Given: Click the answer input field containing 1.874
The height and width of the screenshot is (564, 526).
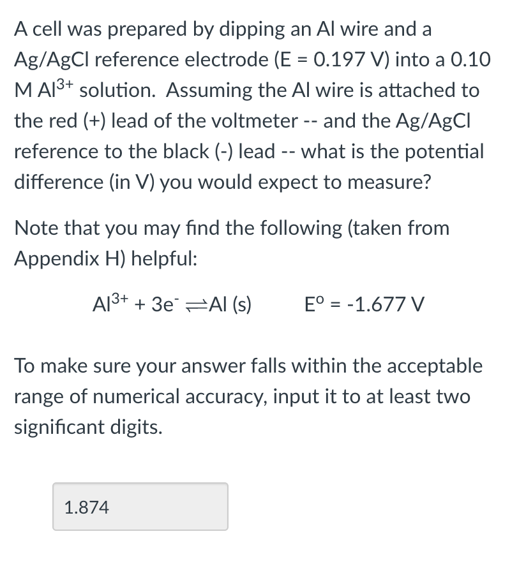Looking at the screenshot, I should coord(139,506).
